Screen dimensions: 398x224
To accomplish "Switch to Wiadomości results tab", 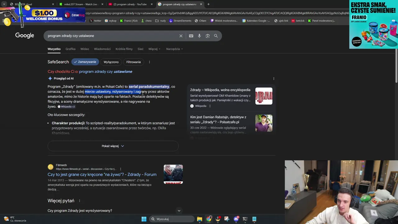I will pyautogui.click(x=102, y=49).
